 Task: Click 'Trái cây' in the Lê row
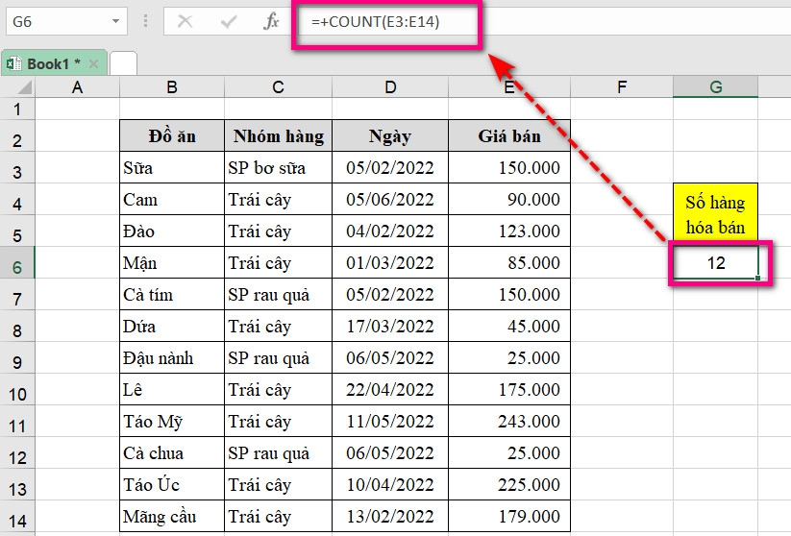278,389
